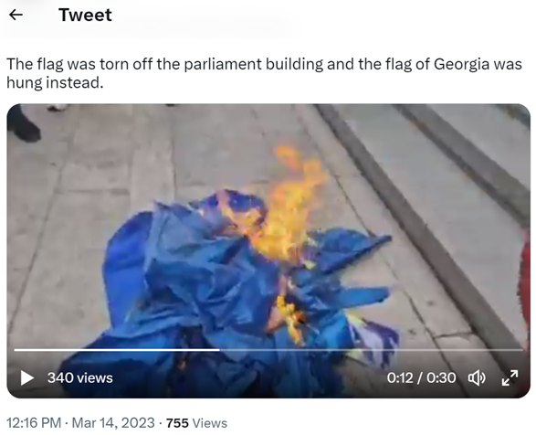
Task: Click the dark shoe in the video's corner
Action: click(x=23, y=125)
